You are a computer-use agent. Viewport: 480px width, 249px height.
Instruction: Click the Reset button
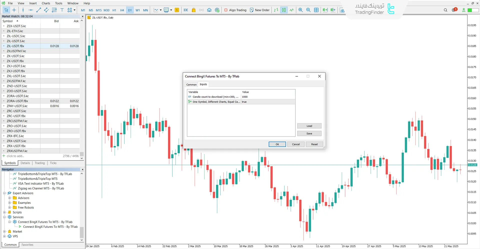pos(314,144)
